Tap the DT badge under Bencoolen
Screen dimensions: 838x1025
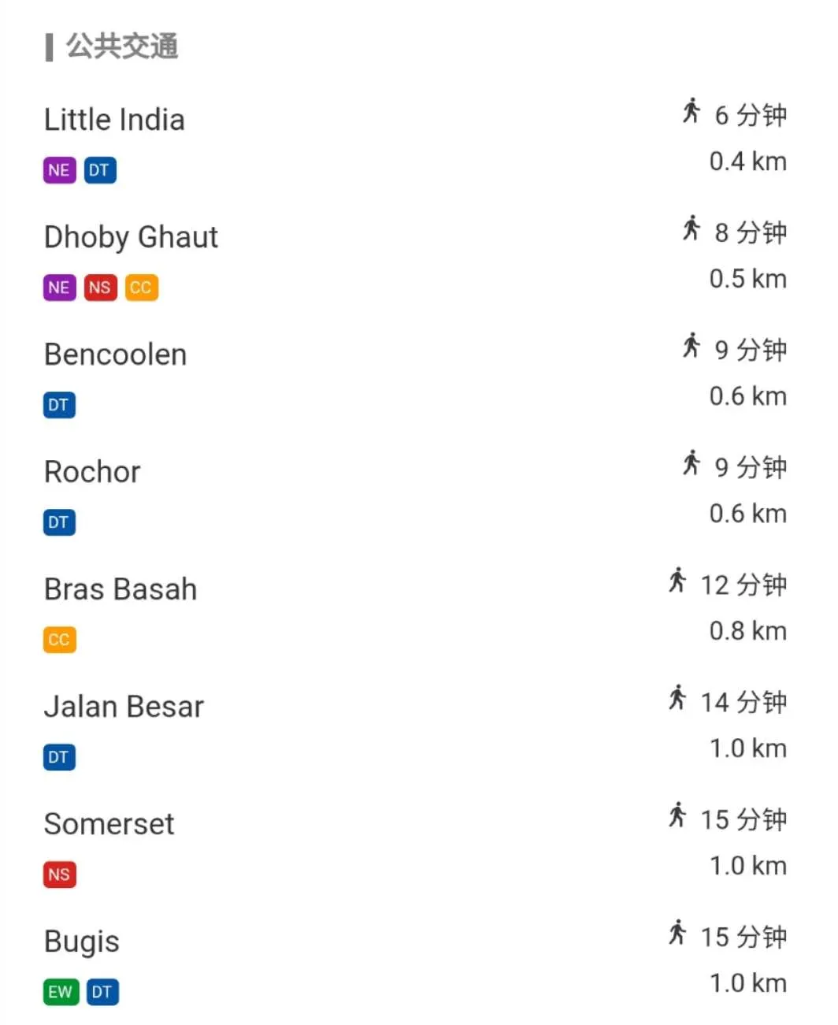[x=59, y=405]
